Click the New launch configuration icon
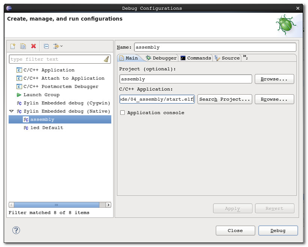The image size is (308, 247). pyautogui.click(x=13, y=46)
